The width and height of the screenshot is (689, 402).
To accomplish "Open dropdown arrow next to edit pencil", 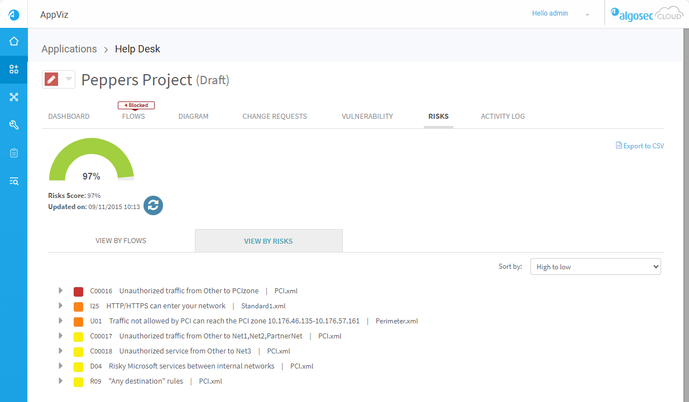I will point(68,80).
